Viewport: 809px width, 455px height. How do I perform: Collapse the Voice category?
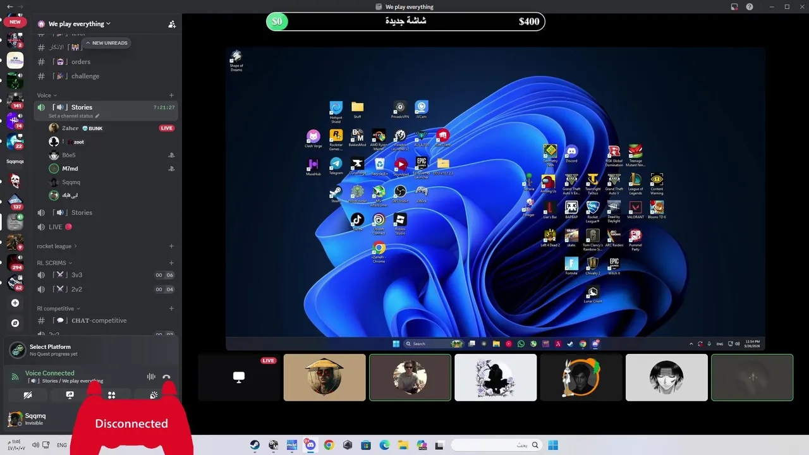[x=47, y=95]
